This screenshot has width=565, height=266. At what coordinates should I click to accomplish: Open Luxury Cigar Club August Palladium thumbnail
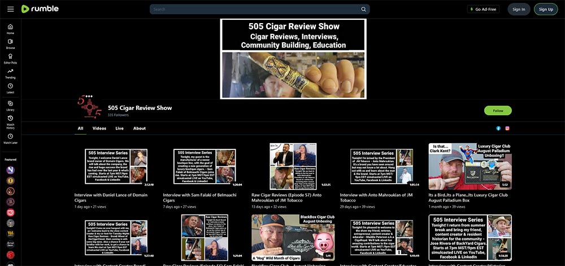(470, 166)
